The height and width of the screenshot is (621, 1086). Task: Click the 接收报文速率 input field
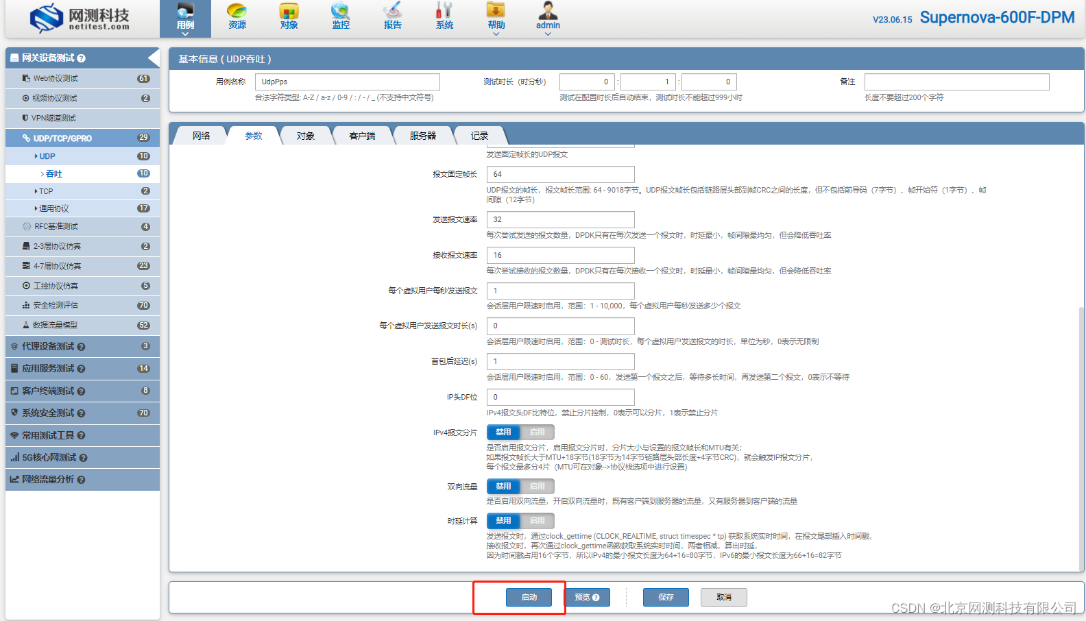[x=561, y=255]
